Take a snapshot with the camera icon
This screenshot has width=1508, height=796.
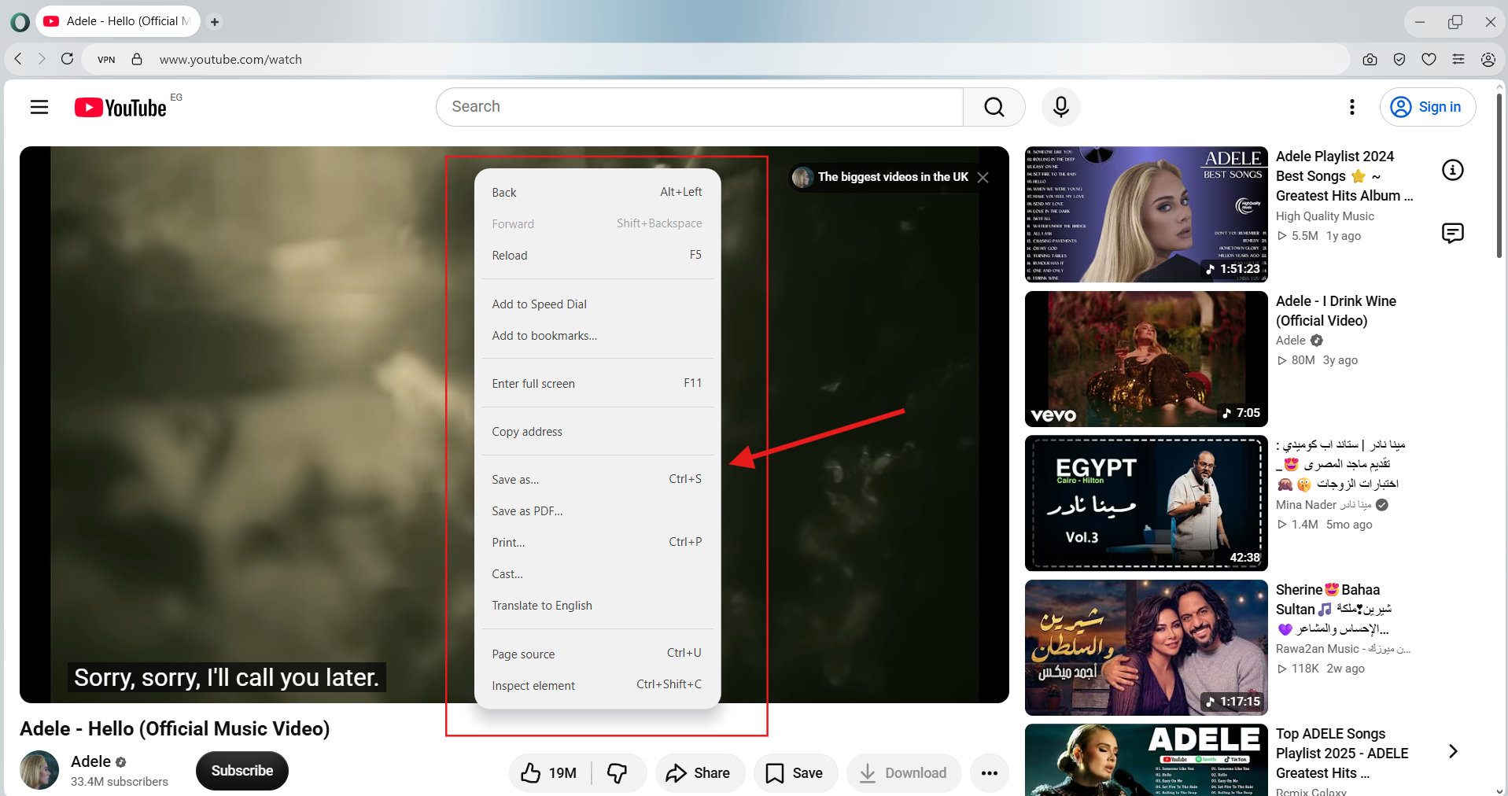coord(1370,60)
